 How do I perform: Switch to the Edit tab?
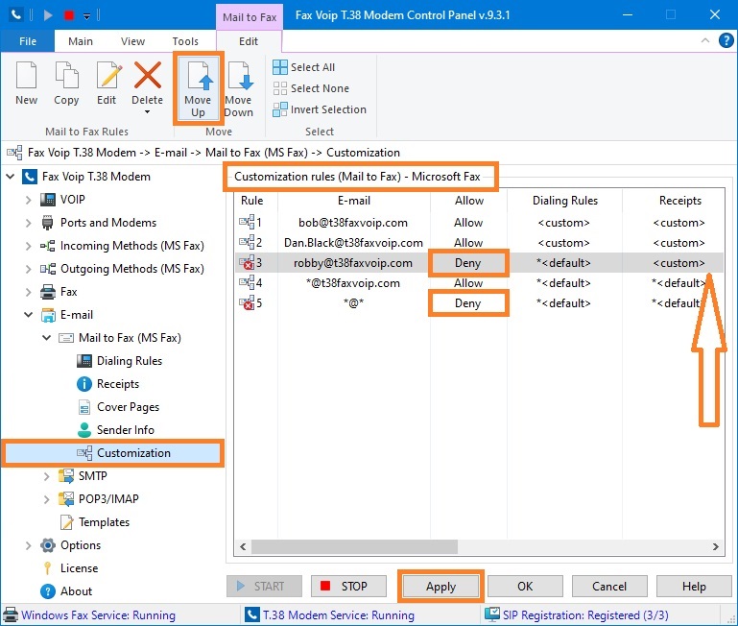pyautogui.click(x=249, y=41)
